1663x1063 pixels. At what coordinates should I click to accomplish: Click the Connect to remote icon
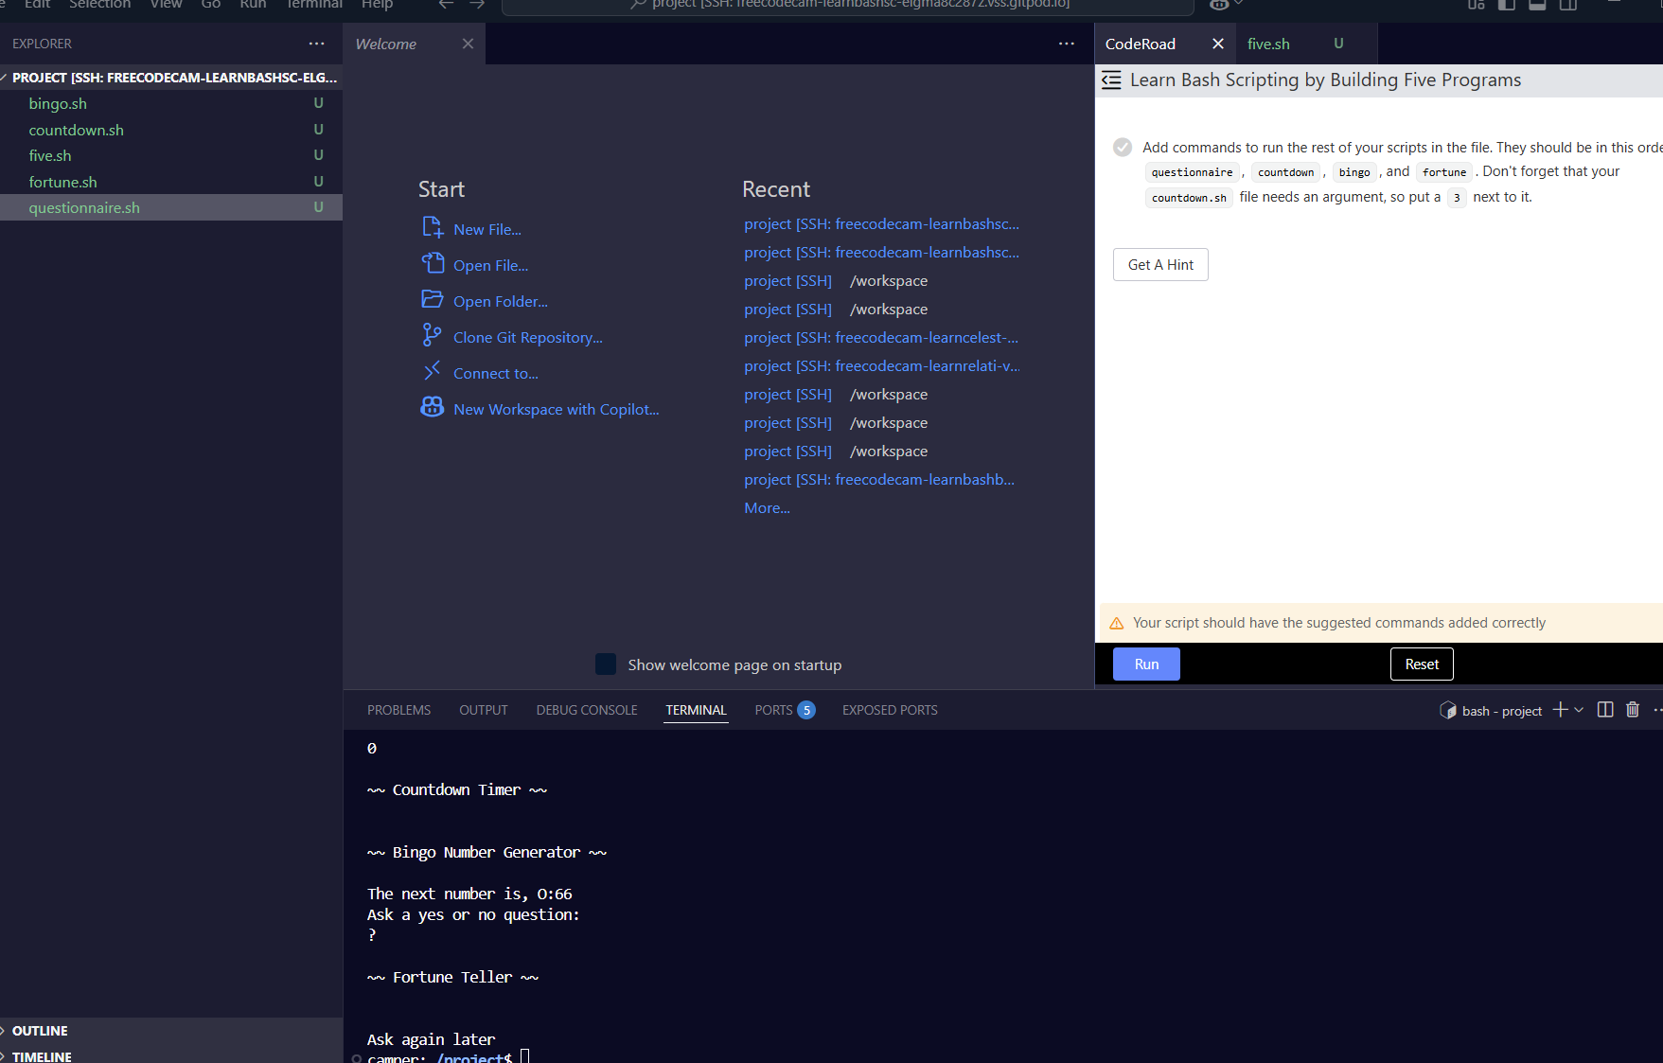(x=432, y=371)
